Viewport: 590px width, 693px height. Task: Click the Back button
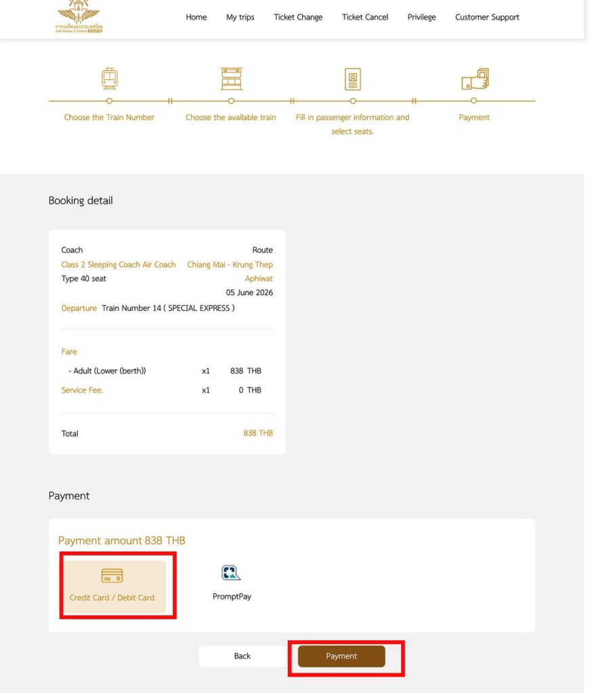[243, 656]
